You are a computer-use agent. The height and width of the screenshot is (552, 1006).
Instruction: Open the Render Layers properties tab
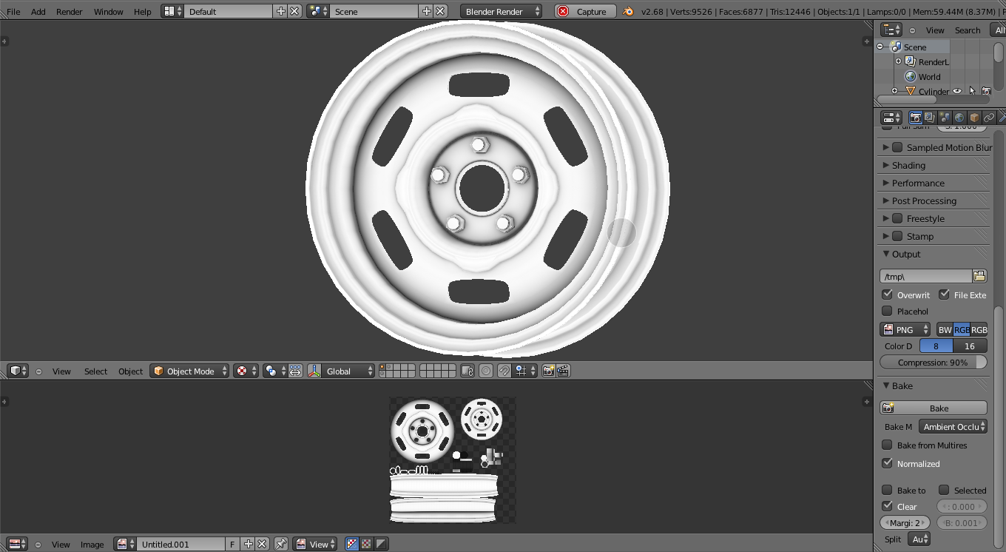(x=930, y=118)
